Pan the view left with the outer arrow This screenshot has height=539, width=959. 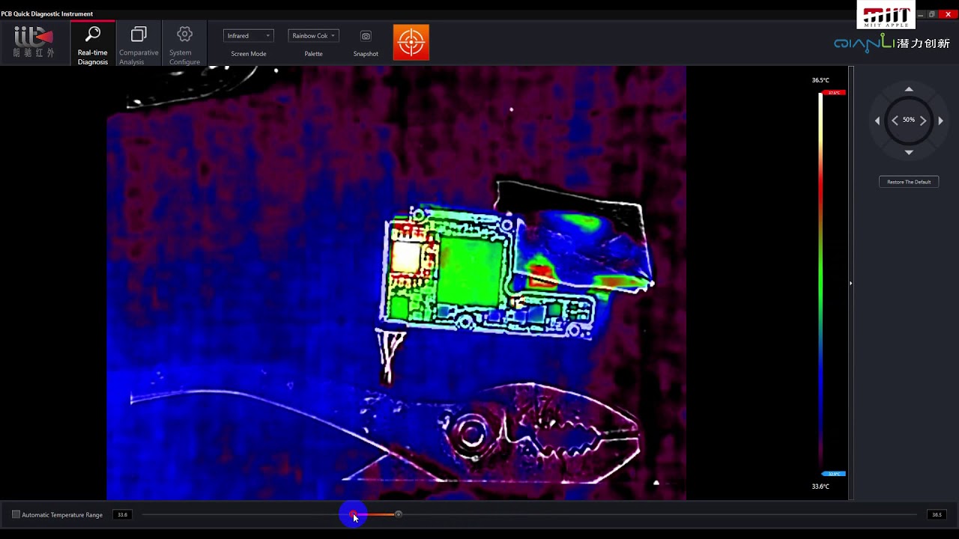(877, 121)
